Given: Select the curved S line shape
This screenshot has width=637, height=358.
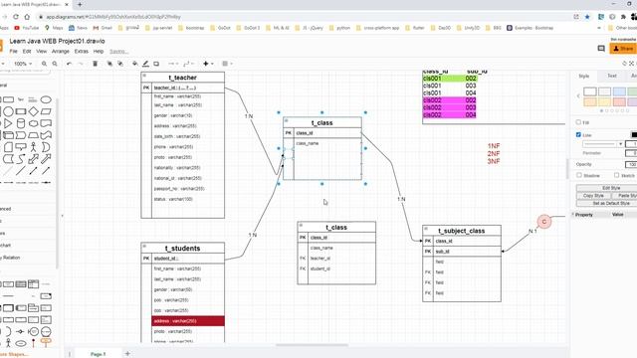Looking at the screenshot, I should point(21,159).
